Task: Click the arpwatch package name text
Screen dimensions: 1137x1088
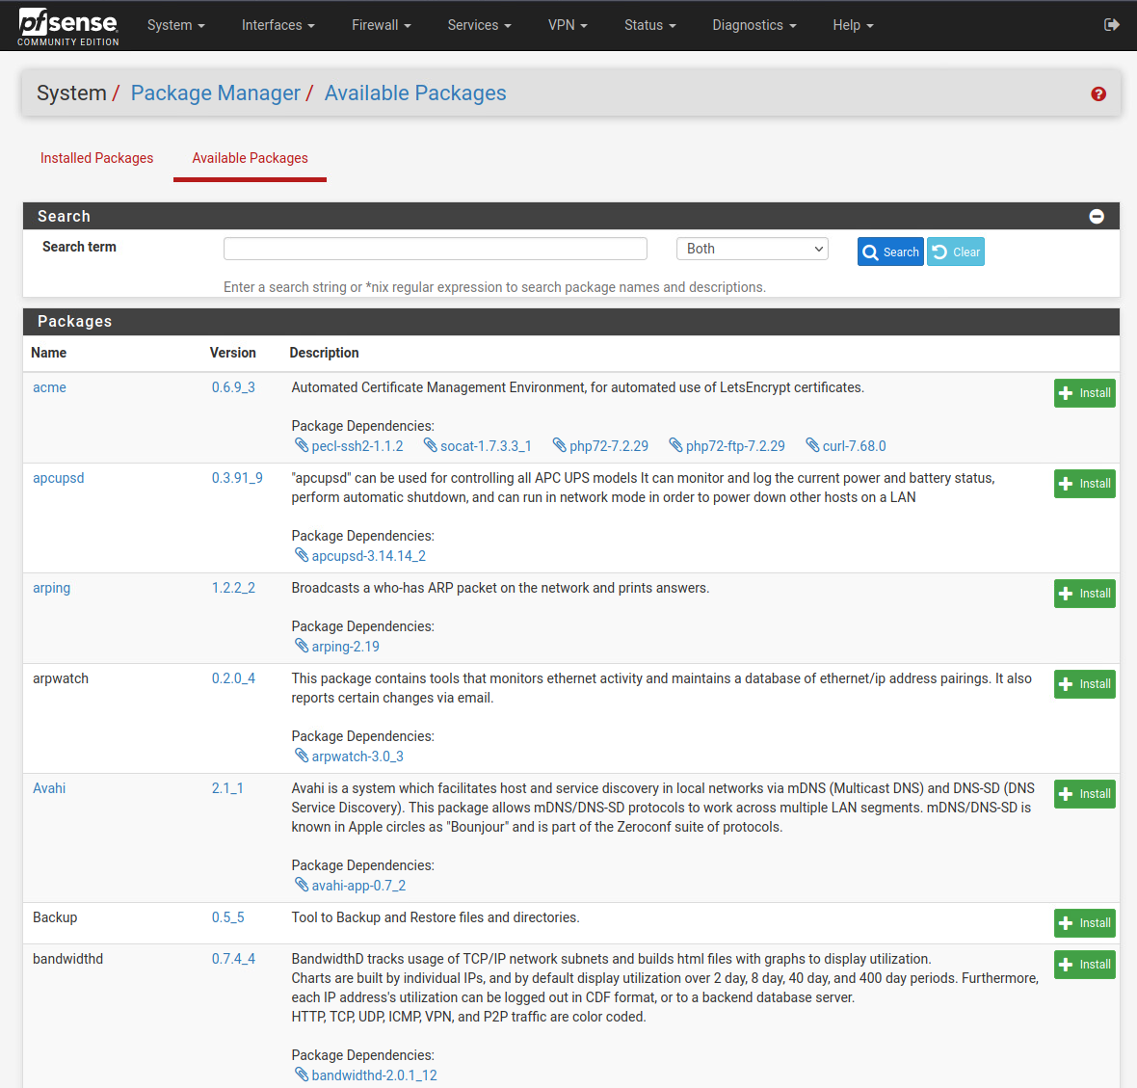Action: (61, 678)
